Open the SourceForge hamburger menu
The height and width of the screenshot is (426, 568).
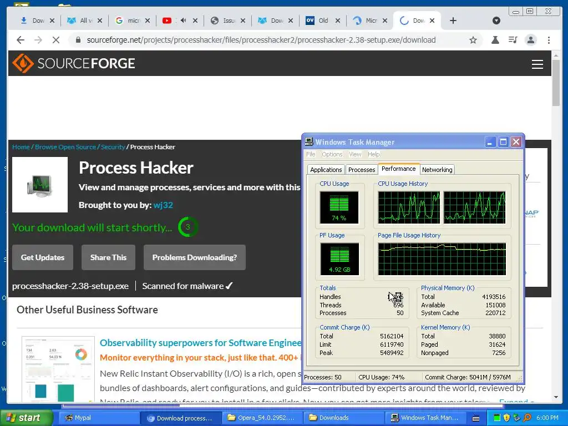coord(537,64)
